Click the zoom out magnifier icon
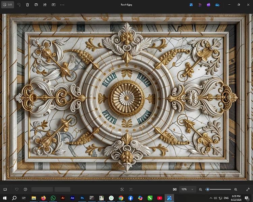The height and width of the screenshot is (202, 253). 200,190
